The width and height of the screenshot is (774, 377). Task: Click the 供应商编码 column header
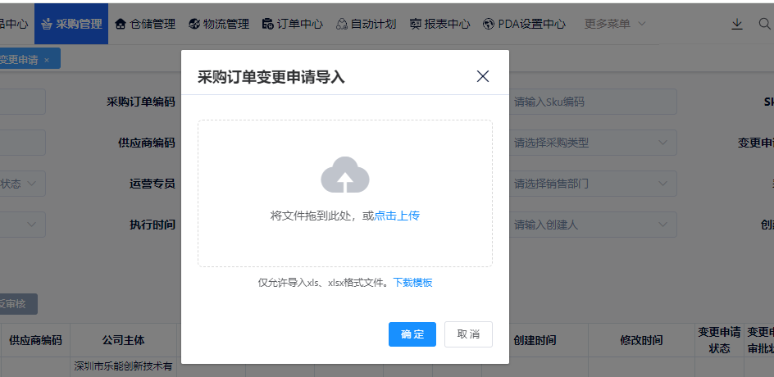point(35,340)
